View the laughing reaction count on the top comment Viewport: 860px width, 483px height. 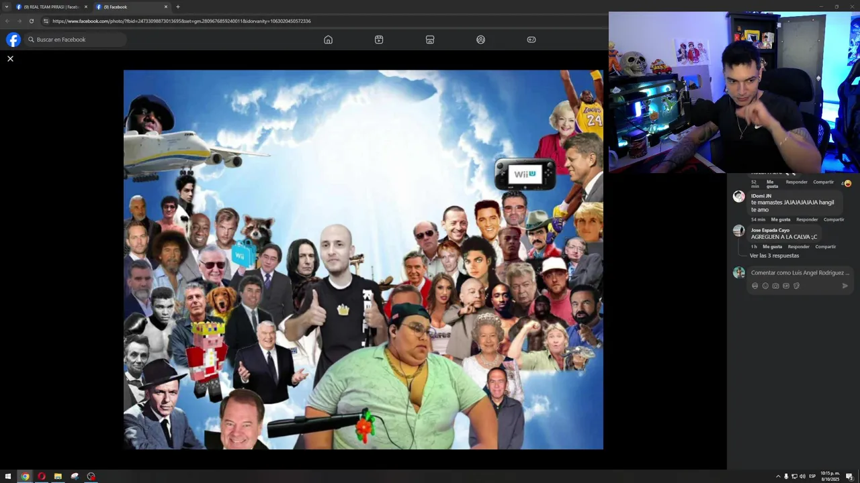pos(847,183)
